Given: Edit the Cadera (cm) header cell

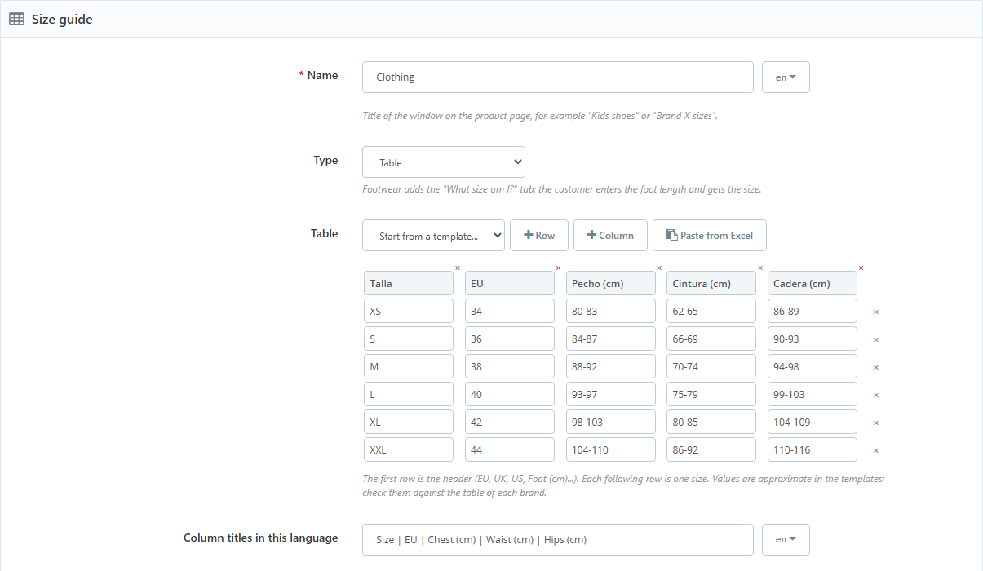Looking at the screenshot, I should click(813, 283).
